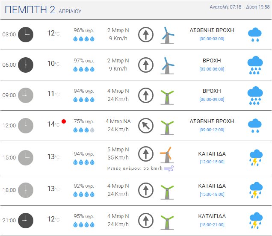Click the [18:00-21:00] time range link
The height and width of the screenshot is (236, 272).
point(212,224)
